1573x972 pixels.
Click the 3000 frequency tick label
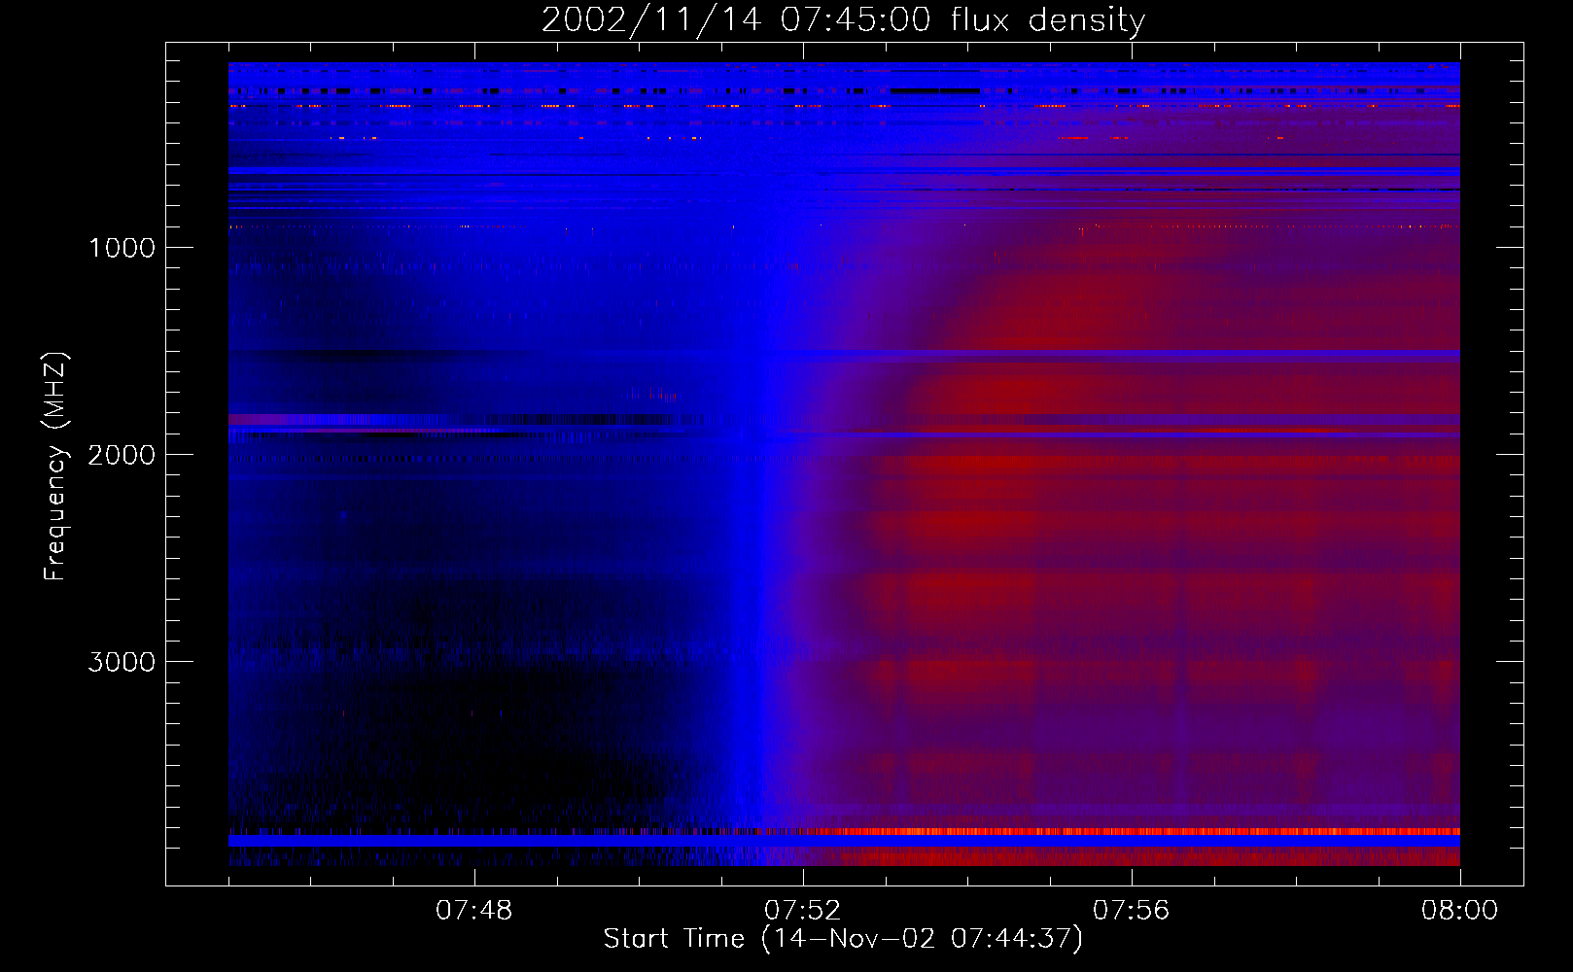pyautogui.click(x=122, y=662)
